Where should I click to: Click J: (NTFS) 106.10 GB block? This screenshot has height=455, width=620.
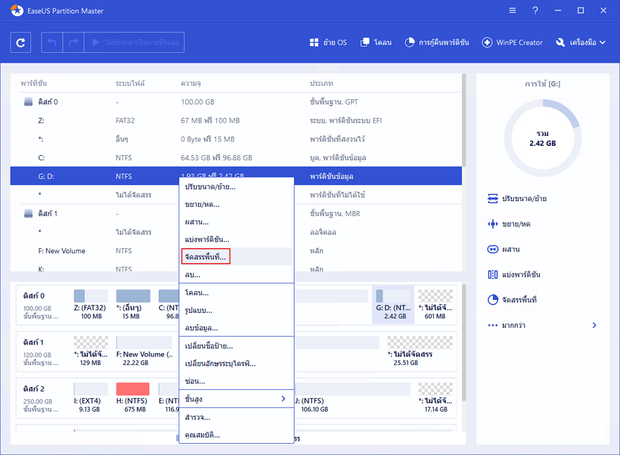click(353, 397)
